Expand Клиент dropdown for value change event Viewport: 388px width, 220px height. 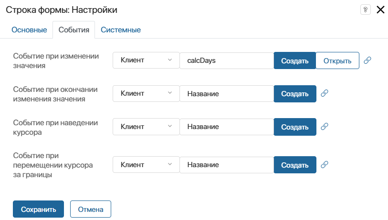point(146,60)
